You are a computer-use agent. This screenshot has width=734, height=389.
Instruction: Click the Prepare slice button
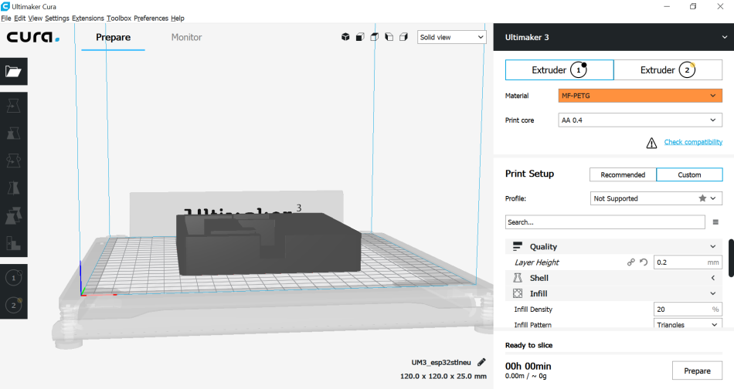pos(697,370)
